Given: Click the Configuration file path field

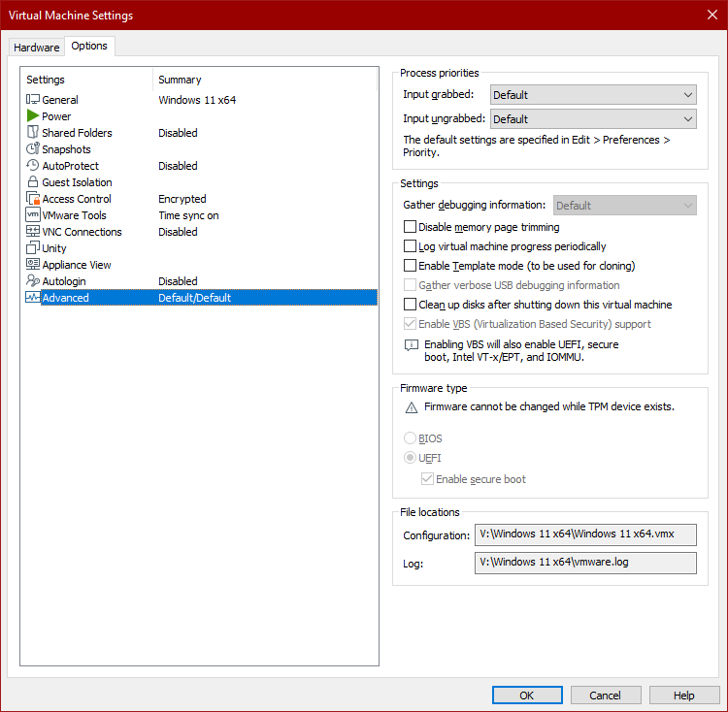Looking at the screenshot, I should pos(584,535).
